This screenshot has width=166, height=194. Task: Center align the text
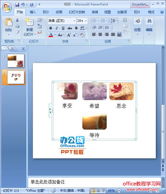point(100,34)
